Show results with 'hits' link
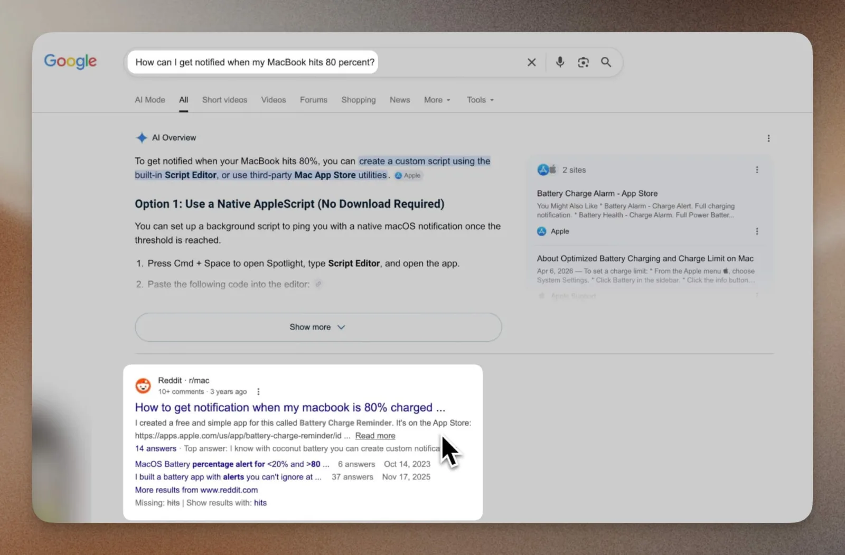The height and width of the screenshot is (555, 845). (x=260, y=503)
